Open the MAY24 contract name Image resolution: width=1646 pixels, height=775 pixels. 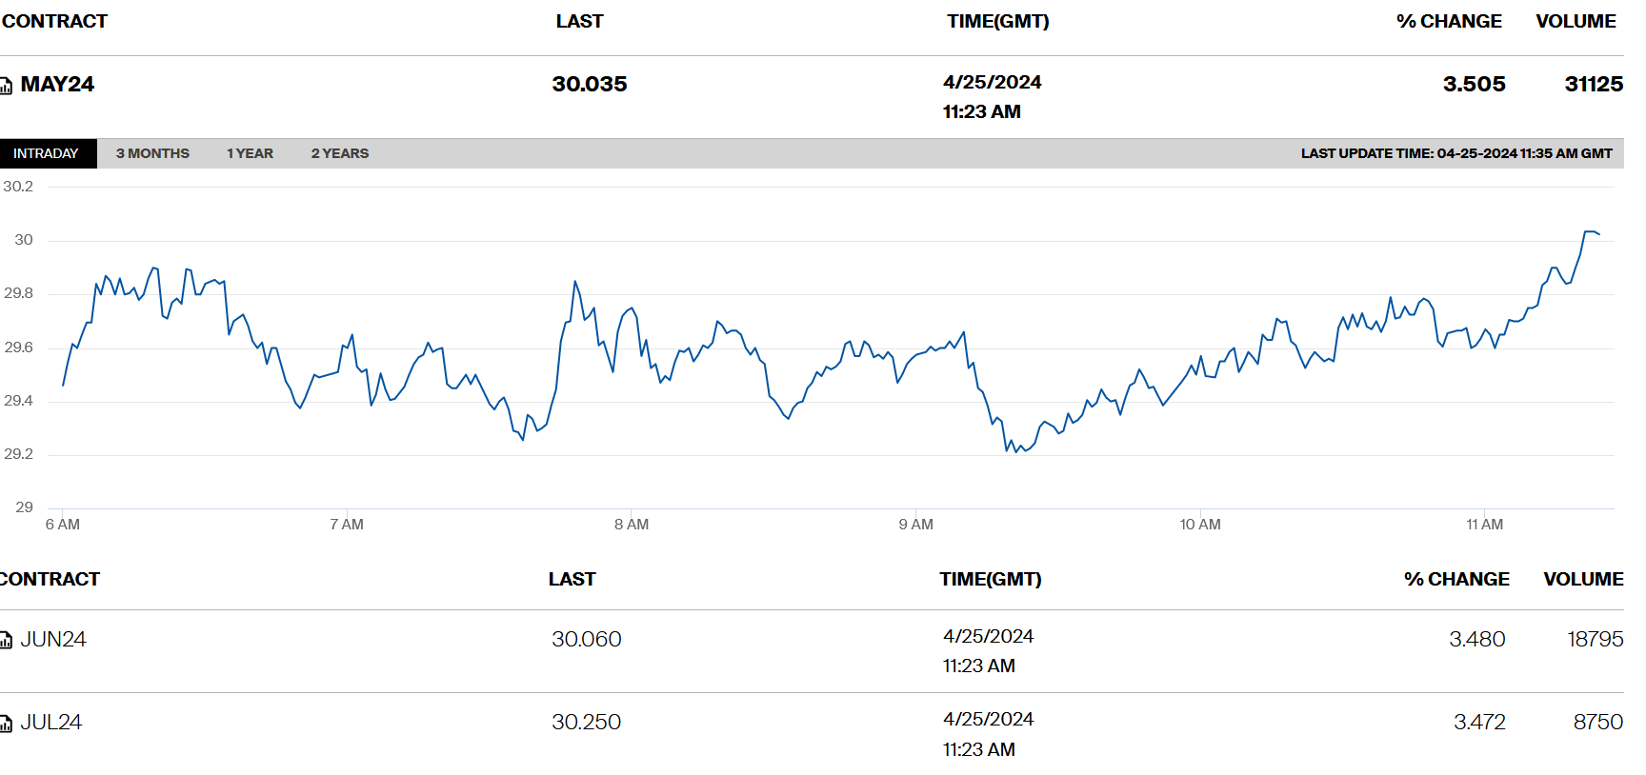click(x=57, y=85)
